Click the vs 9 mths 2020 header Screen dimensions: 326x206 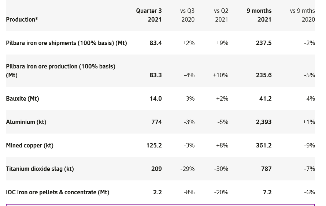(302, 15)
